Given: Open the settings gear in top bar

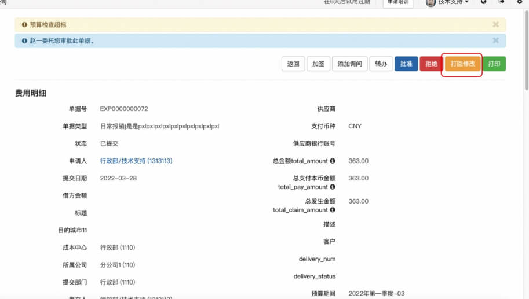Looking at the screenshot, I should [x=520, y=2].
